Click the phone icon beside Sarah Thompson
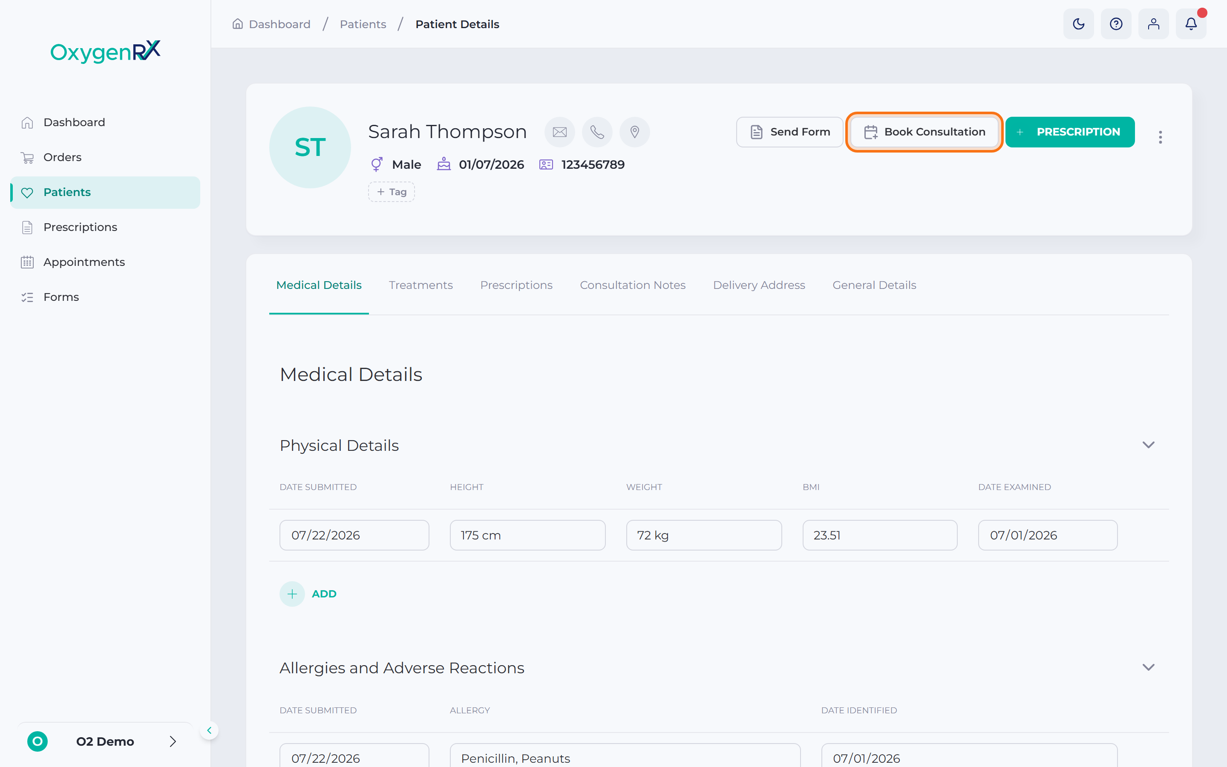The height and width of the screenshot is (767, 1227). pos(597,132)
